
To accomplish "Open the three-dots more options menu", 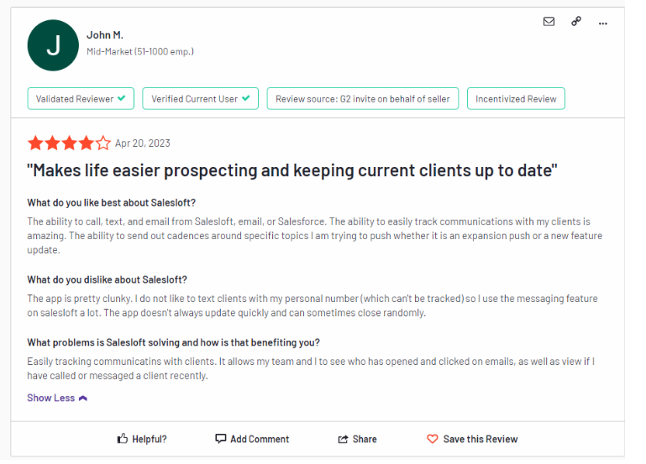I will [x=603, y=23].
